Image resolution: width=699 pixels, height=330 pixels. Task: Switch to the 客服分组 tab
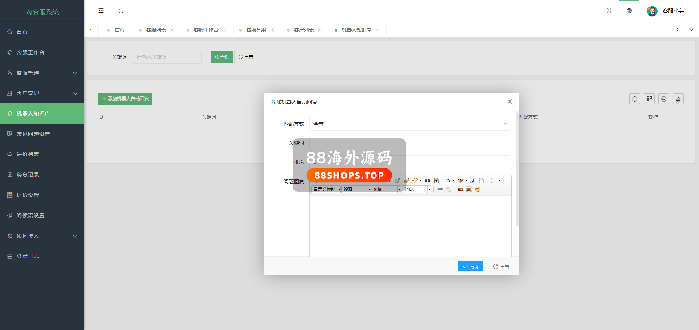pyautogui.click(x=256, y=30)
